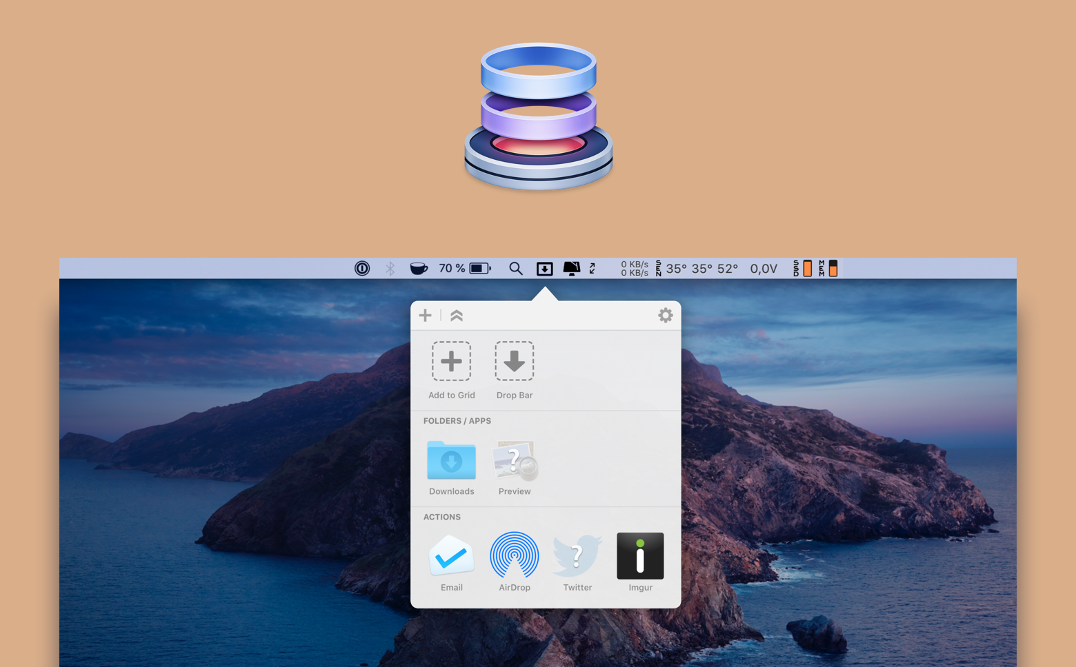Click the large Dropzone app logo
The image size is (1076, 667).
pos(539,116)
